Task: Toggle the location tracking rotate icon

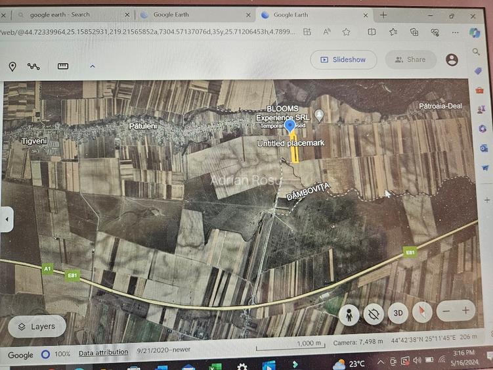Action: tap(373, 314)
